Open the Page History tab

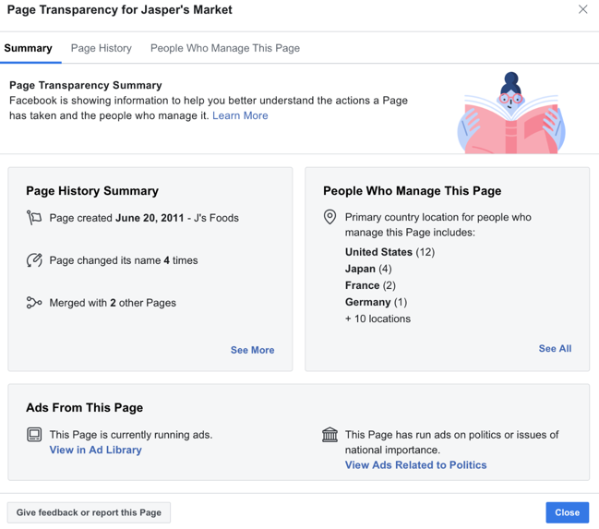pyautogui.click(x=102, y=48)
